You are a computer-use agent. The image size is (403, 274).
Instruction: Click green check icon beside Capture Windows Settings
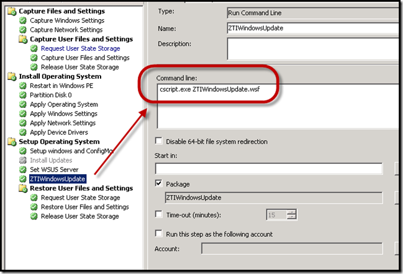23,20
